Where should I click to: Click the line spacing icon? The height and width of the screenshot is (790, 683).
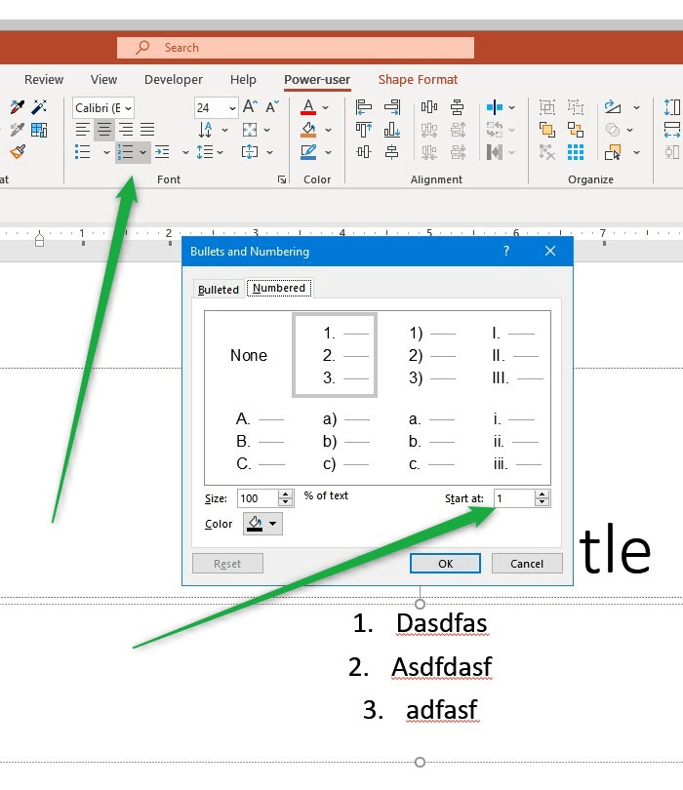[205, 151]
